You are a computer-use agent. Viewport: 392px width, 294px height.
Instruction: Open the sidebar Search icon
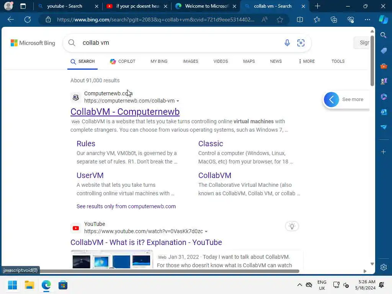(x=383, y=35)
